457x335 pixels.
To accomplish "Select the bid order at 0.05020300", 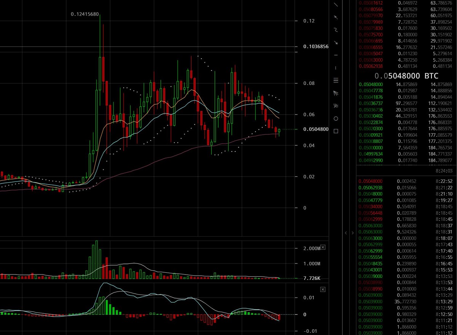I will click(x=406, y=129).
